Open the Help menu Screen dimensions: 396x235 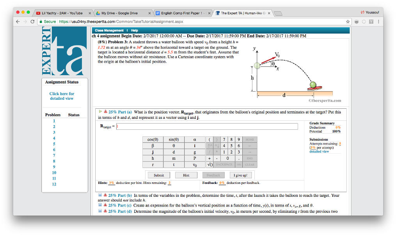[x=134, y=30]
